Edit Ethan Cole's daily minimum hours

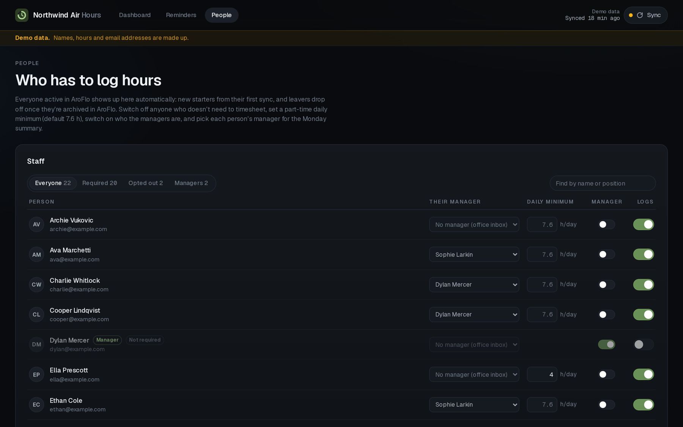pyautogui.click(x=542, y=405)
